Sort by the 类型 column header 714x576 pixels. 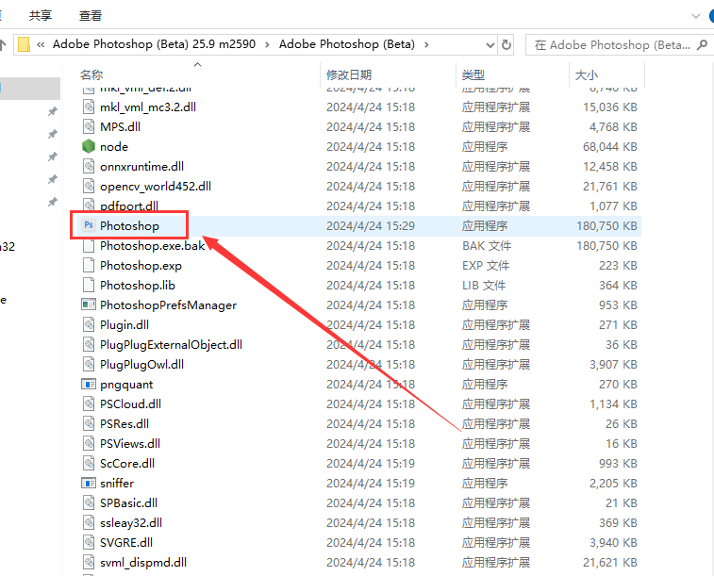click(473, 74)
